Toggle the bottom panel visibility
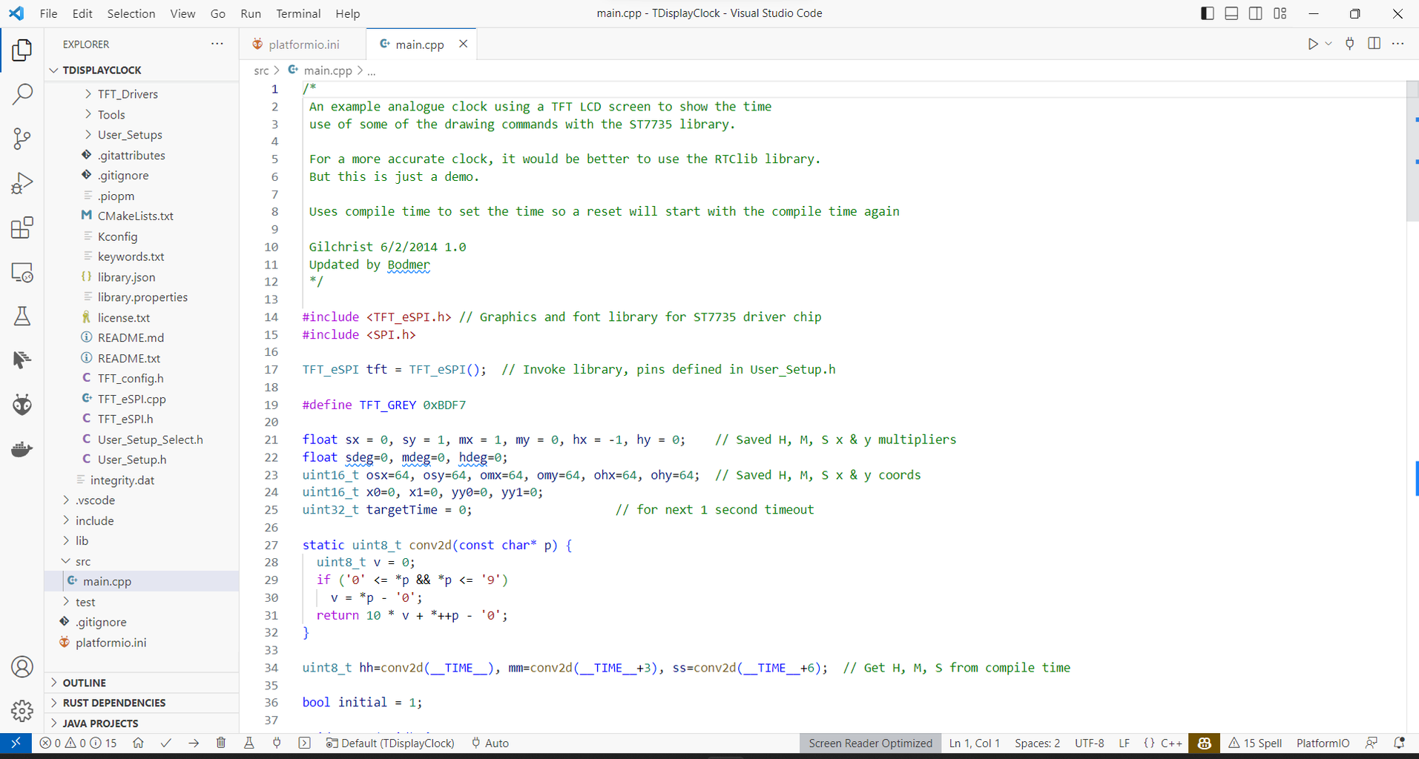The height and width of the screenshot is (759, 1419). 1231,13
